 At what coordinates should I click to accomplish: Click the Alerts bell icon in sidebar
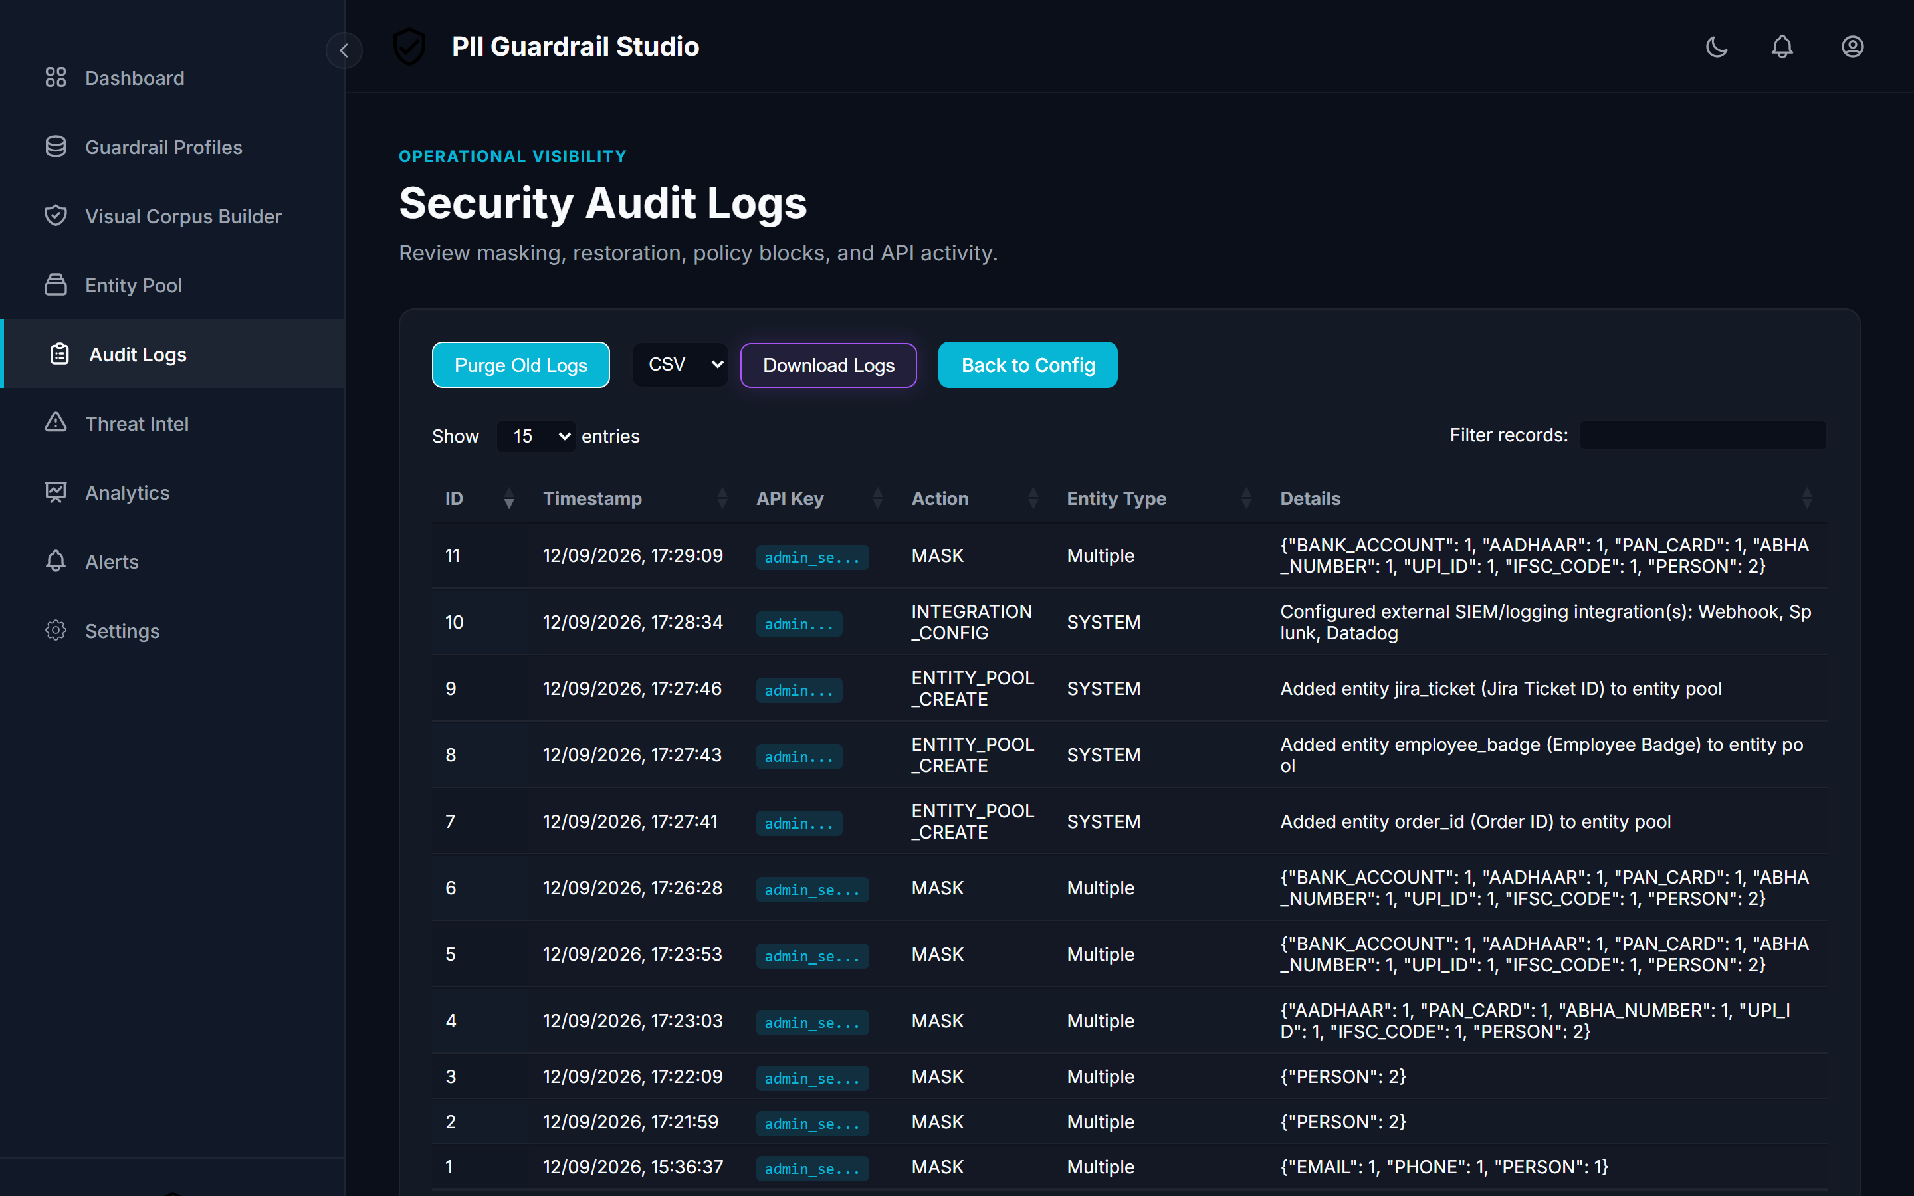coord(55,561)
